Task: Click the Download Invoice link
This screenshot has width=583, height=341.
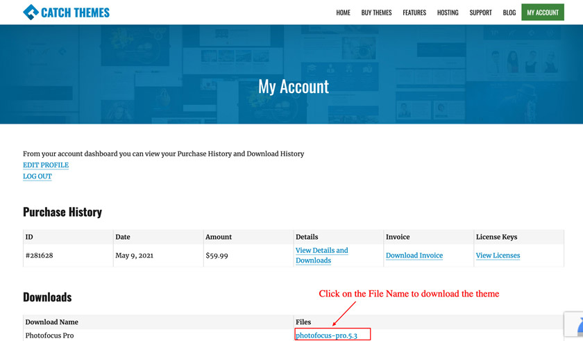Action: pos(414,256)
